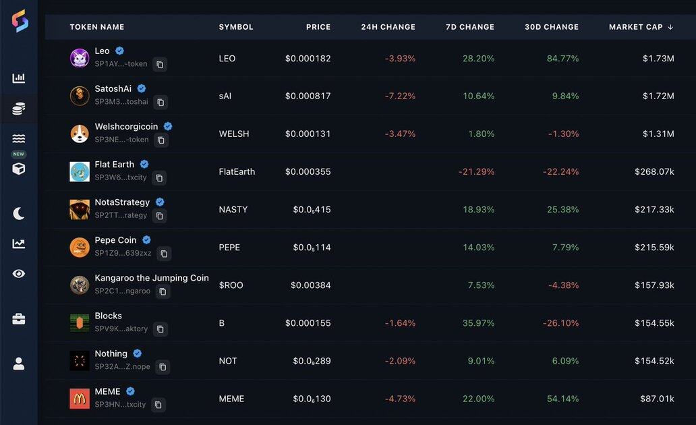Open the bar chart analytics sidebar icon
Screen dimensions: 696x425
pyautogui.click(x=19, y=78)
